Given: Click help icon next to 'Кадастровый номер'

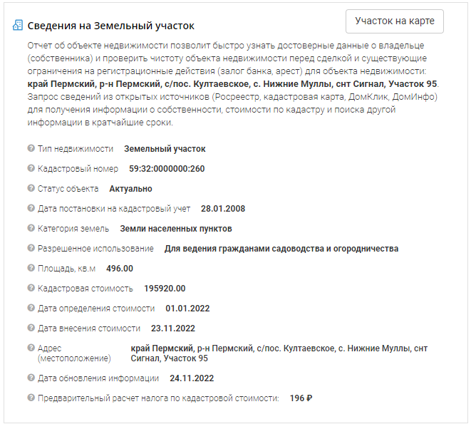Looking at the screenshot, I should tap(31, 169).
